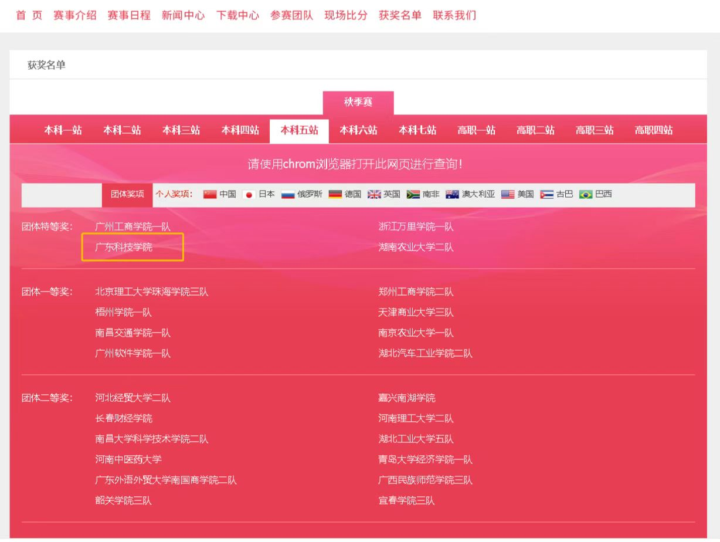720x542 pixels.
Task: Click 河南理工大学二队 team name
Action: pos(416,418)
